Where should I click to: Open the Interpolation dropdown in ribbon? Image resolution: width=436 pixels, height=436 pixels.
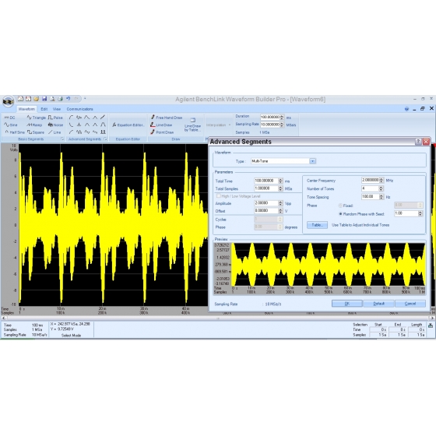[x=219, y=125]
